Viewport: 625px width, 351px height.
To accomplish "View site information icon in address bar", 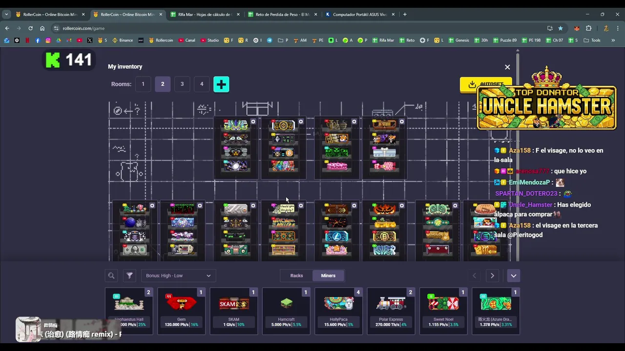I will point(56,28).
